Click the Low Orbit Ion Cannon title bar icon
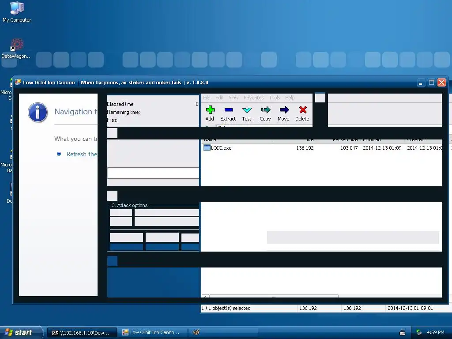This screenshot has width=452, height=339. (18, 83)
